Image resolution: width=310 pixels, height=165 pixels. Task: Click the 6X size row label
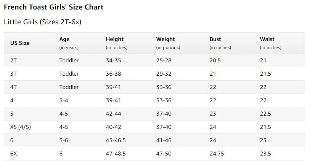tap(13, 154)
